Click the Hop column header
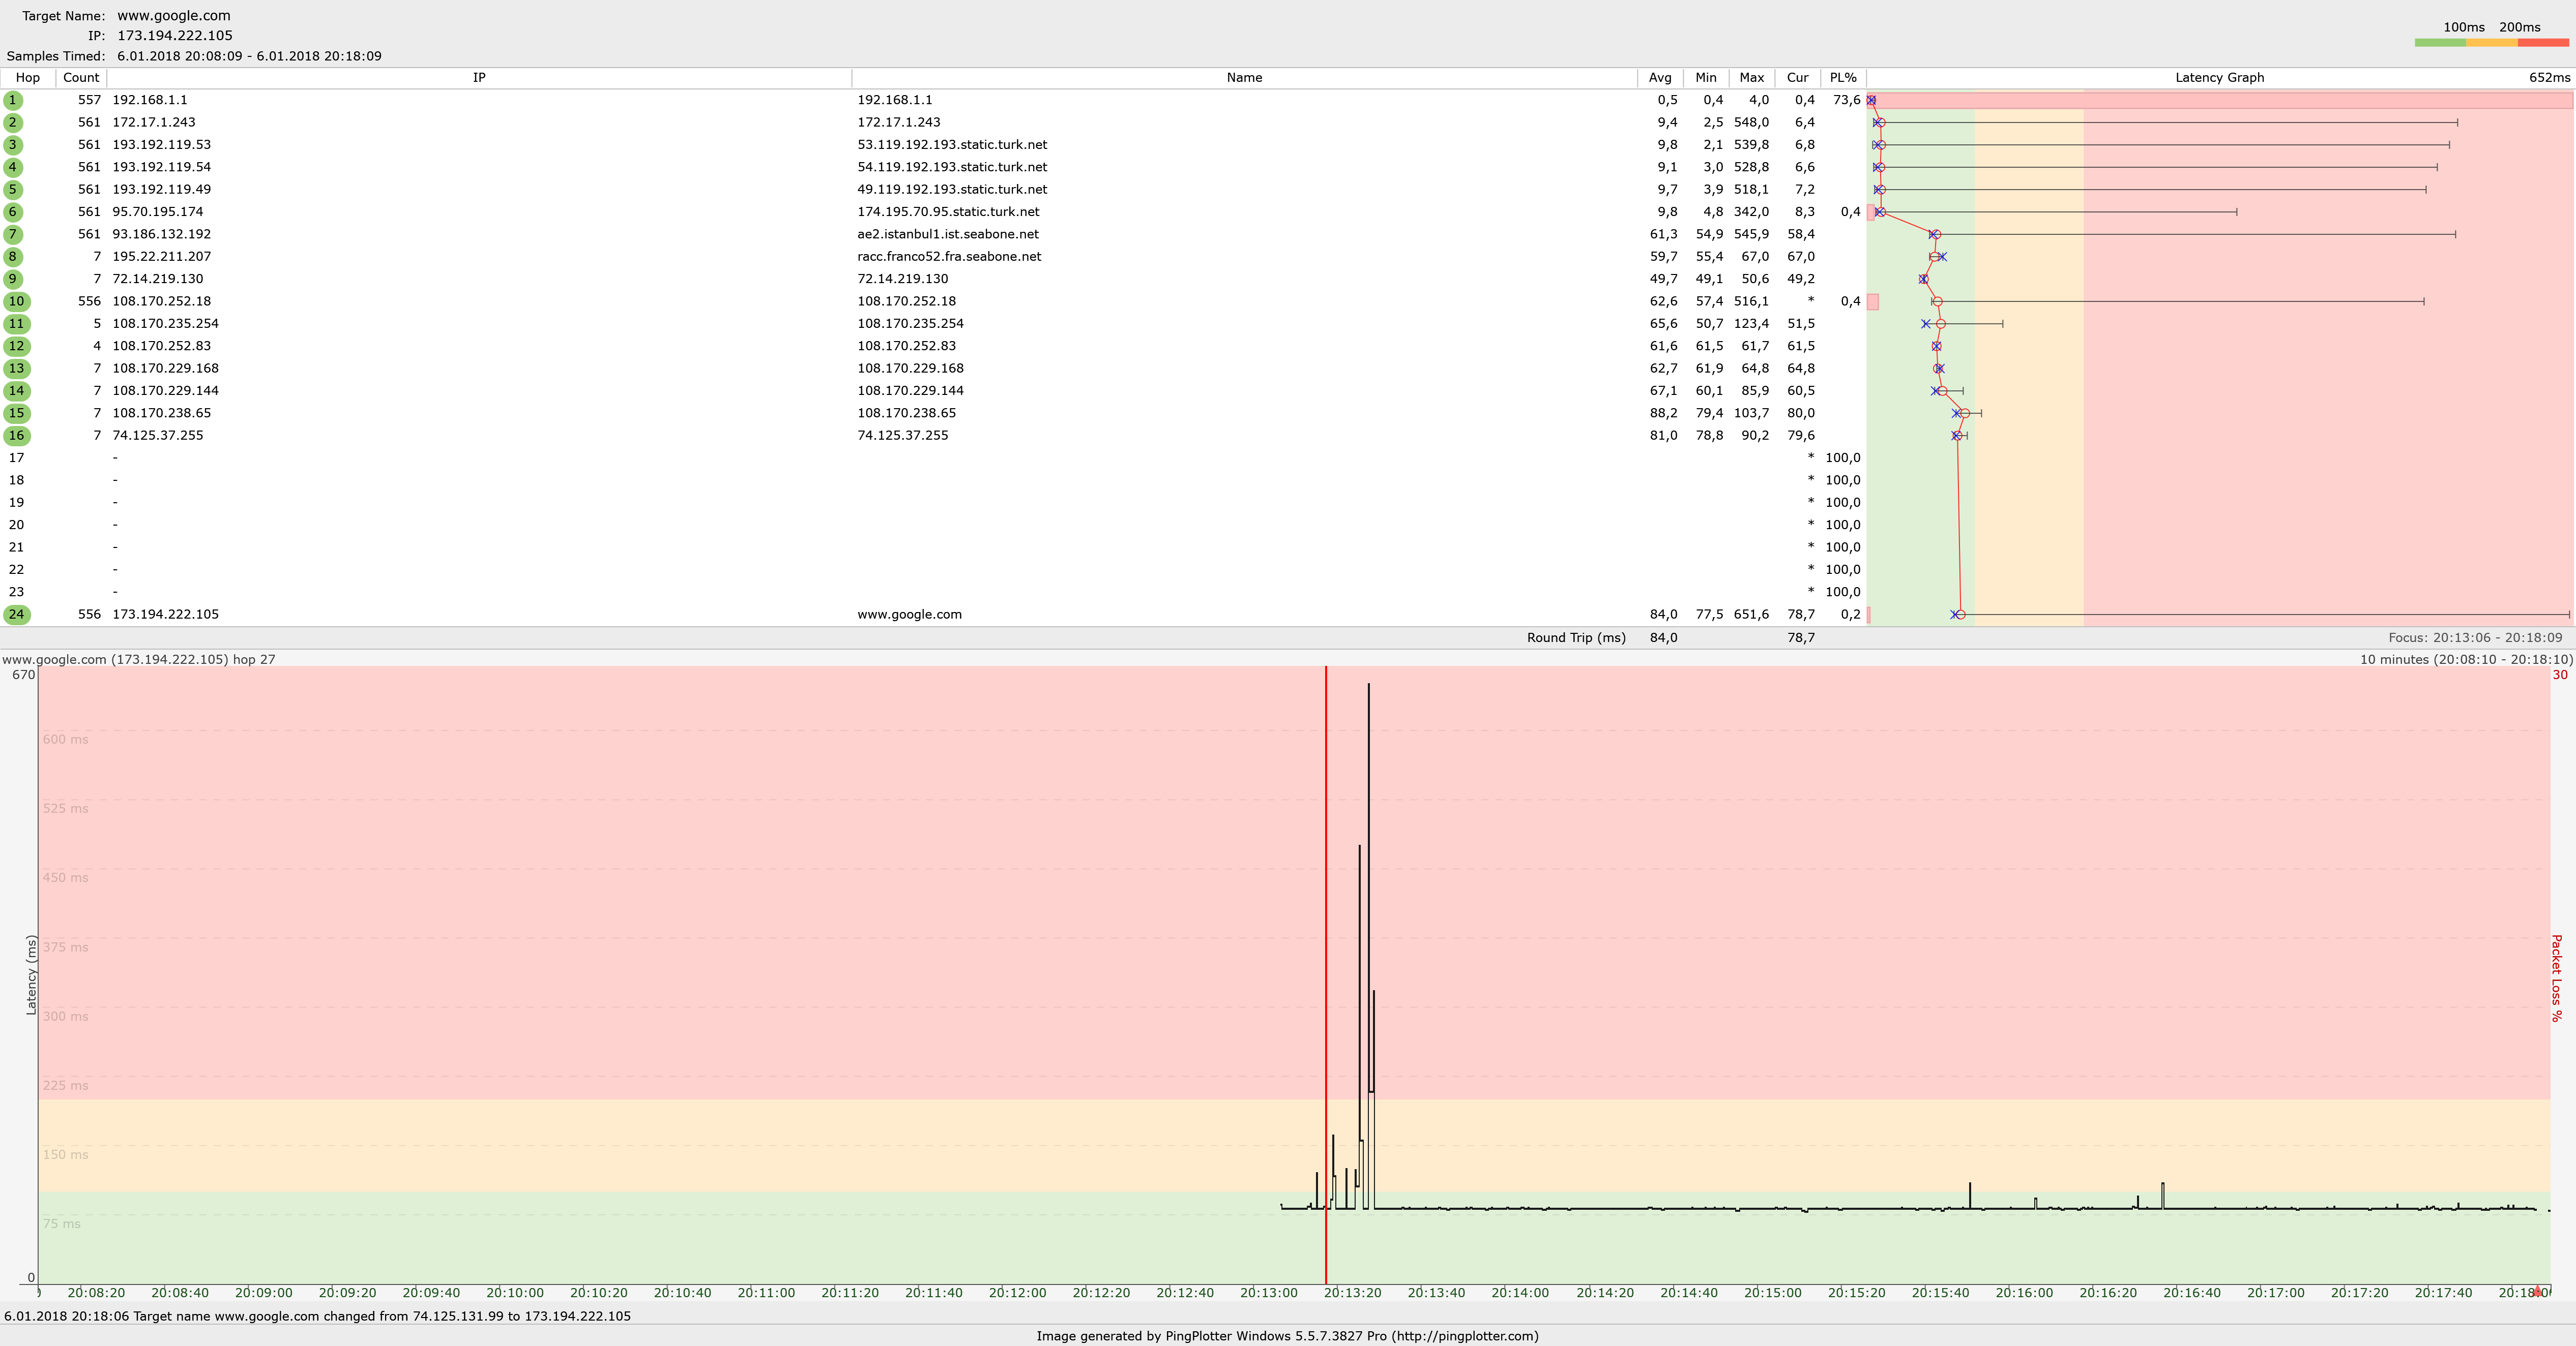The image size is (2576, 1346). click(28, 78)
